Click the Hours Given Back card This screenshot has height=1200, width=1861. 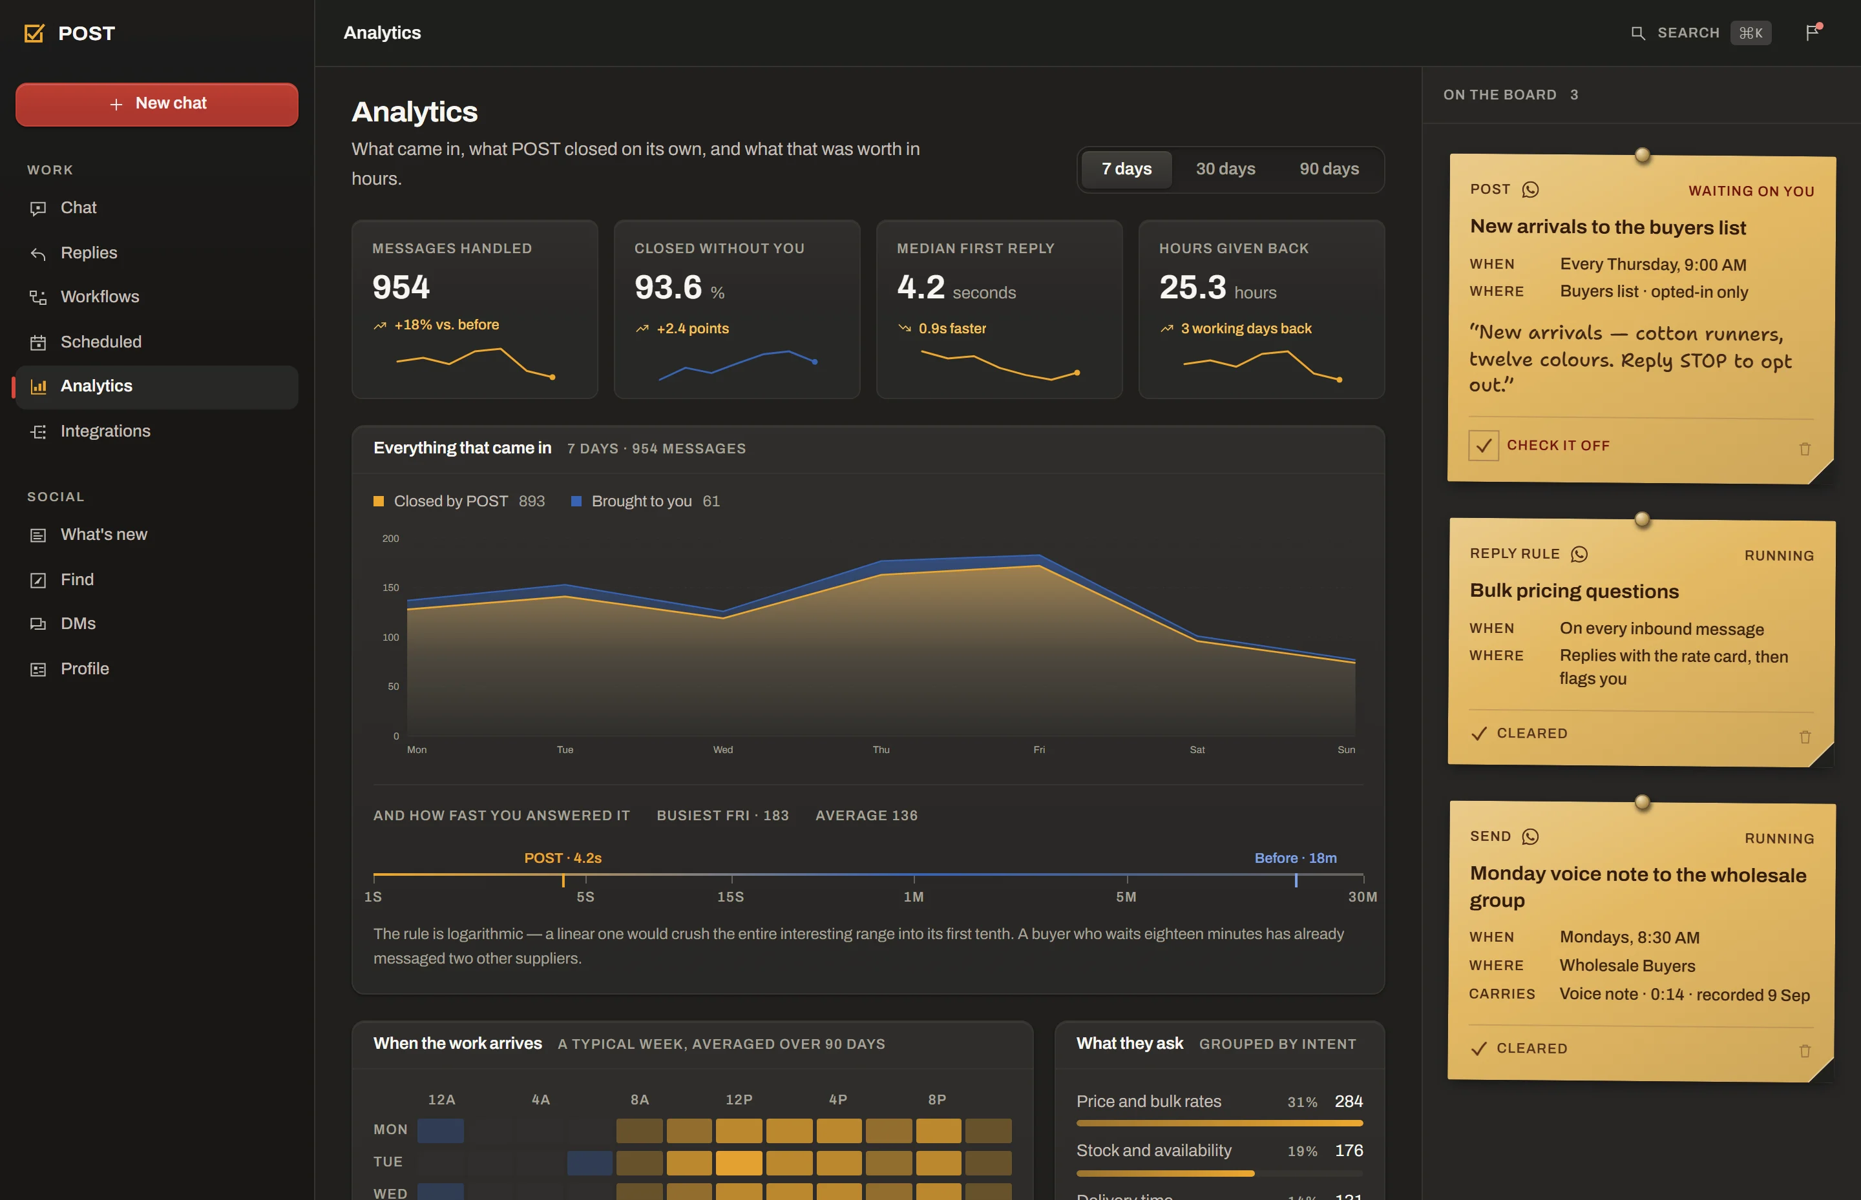[1261, 309]
